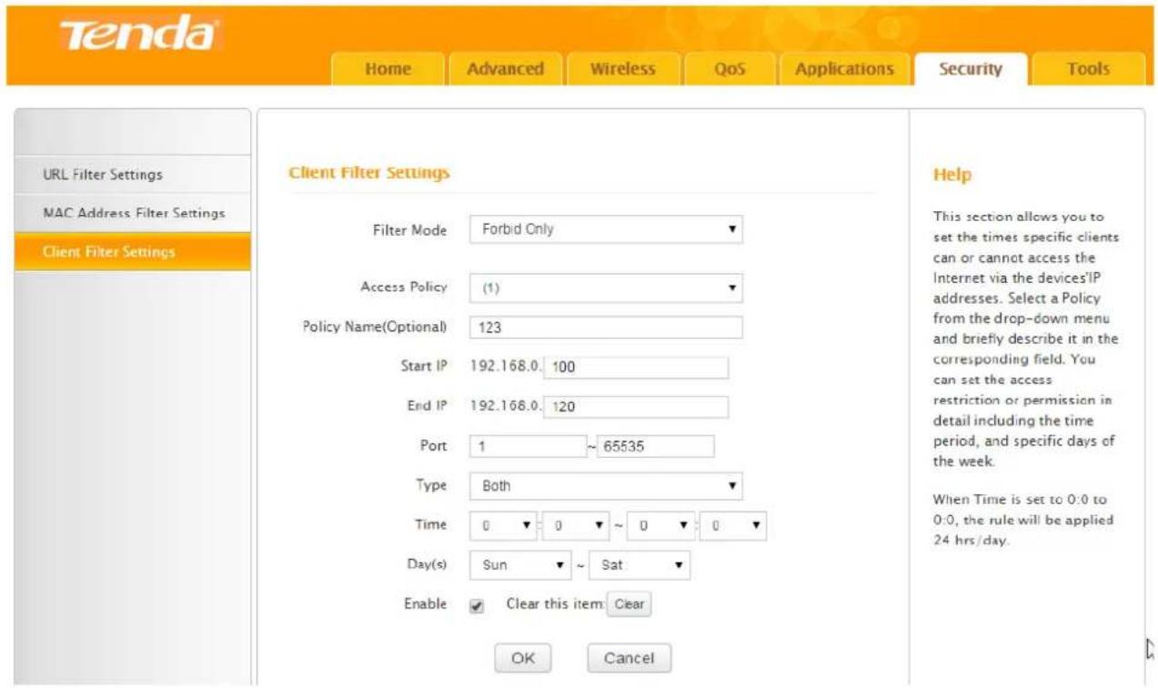Expand the Access Policy dropdown
This screenshot has height=688, width=1158.
pyautogui.click(x=606, y=288)
